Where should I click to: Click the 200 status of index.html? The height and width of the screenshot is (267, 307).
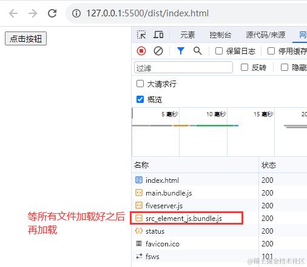pyautogui.click(x=268, y=180)
